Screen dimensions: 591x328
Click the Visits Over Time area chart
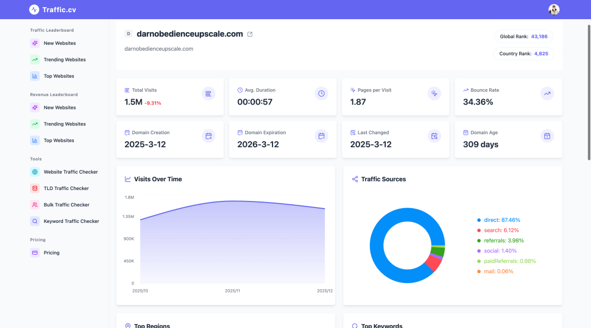pos(233,241)
